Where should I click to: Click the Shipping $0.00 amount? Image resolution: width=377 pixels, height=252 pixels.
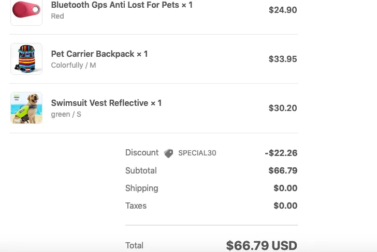[285, 188]
